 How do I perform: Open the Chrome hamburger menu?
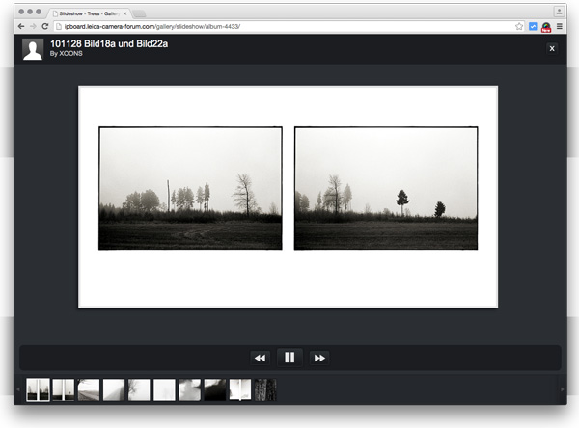pyautogui.click(x=560, y=26)
